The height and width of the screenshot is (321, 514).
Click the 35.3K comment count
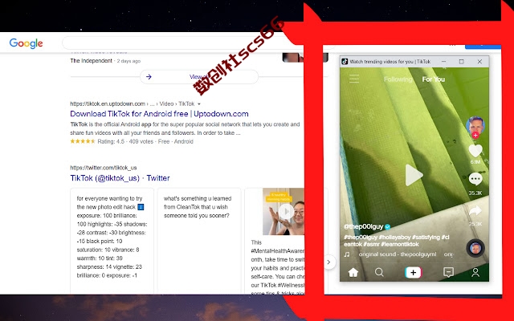pos(475,193)
